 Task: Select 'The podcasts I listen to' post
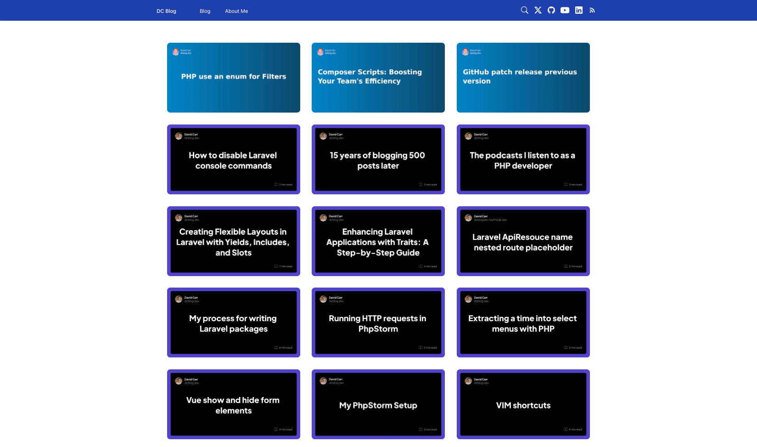pyautogui.click(x=523, y=159)
